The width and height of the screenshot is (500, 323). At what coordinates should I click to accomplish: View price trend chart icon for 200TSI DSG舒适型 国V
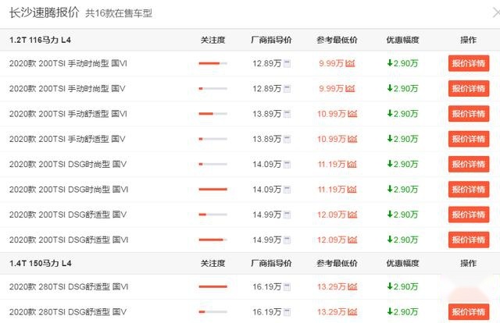tap(352, 215)
